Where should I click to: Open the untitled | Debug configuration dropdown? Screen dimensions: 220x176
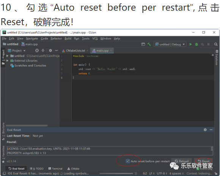point(170,44)
